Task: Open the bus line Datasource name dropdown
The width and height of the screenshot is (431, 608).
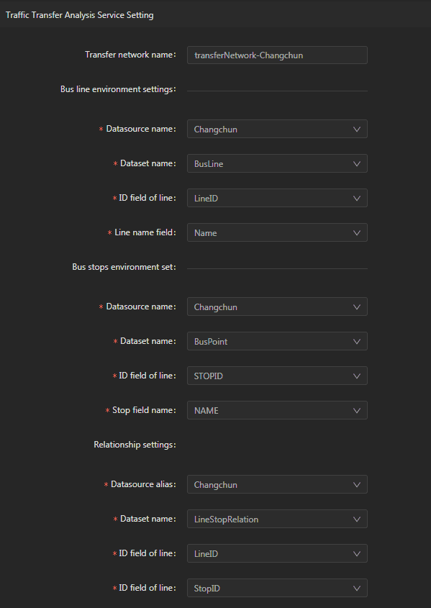Action: (x=277, y=129)
